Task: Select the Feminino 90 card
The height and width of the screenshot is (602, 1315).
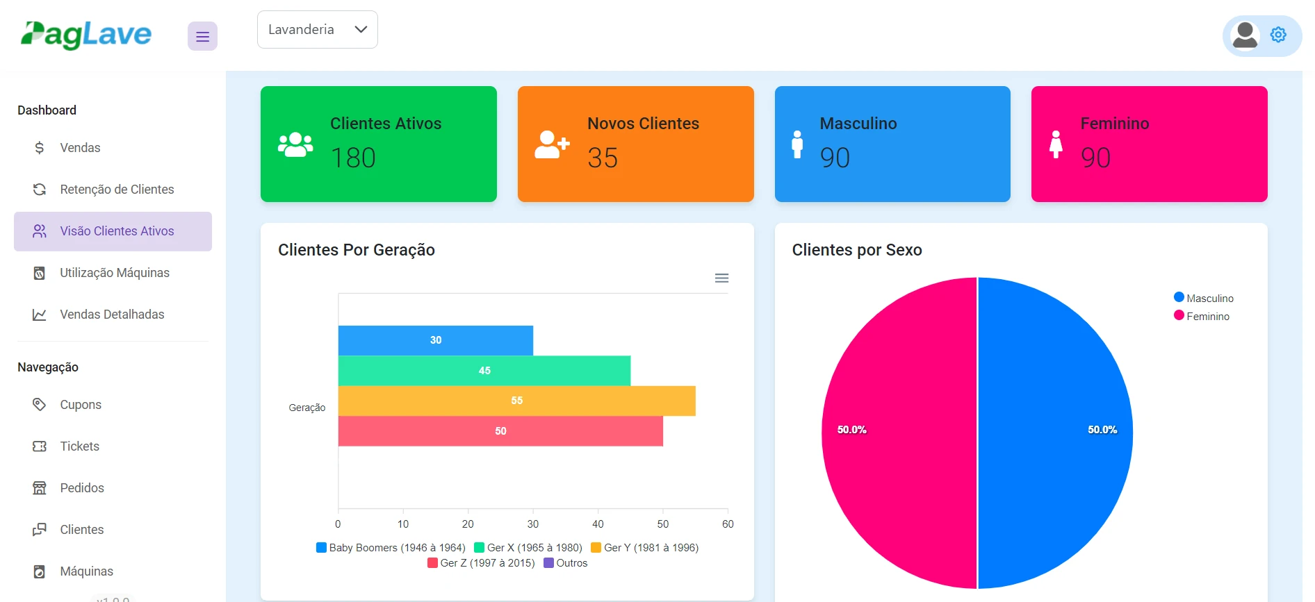Action: pyautogui.click(x=1150, y=144)
